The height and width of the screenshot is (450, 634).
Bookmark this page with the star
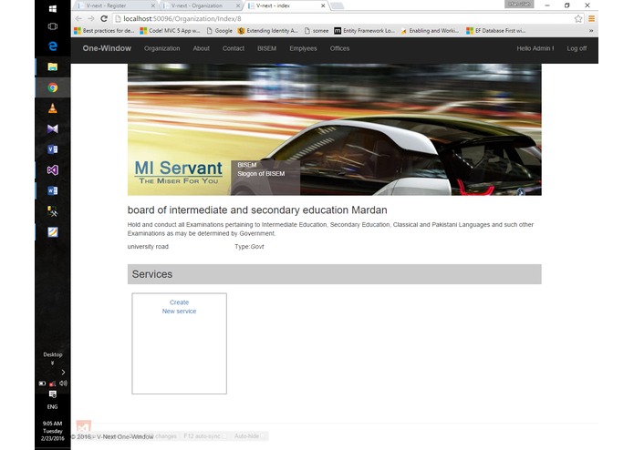tap(578, 18)
